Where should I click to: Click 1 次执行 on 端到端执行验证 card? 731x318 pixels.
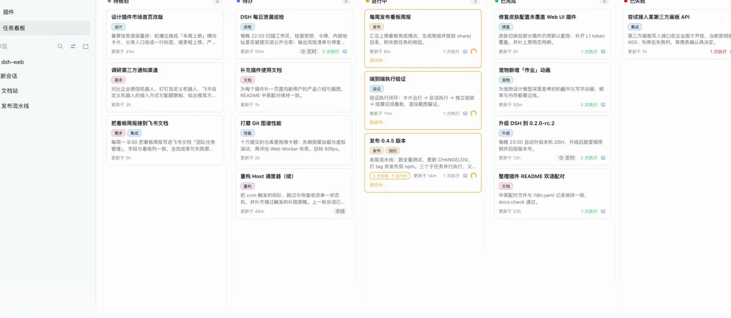pos(451,113)
